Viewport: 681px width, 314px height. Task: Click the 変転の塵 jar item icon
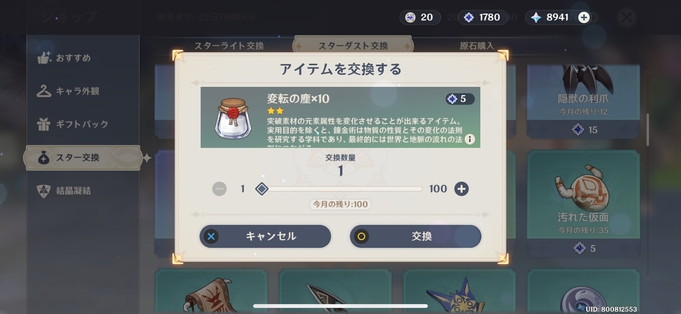233,118
